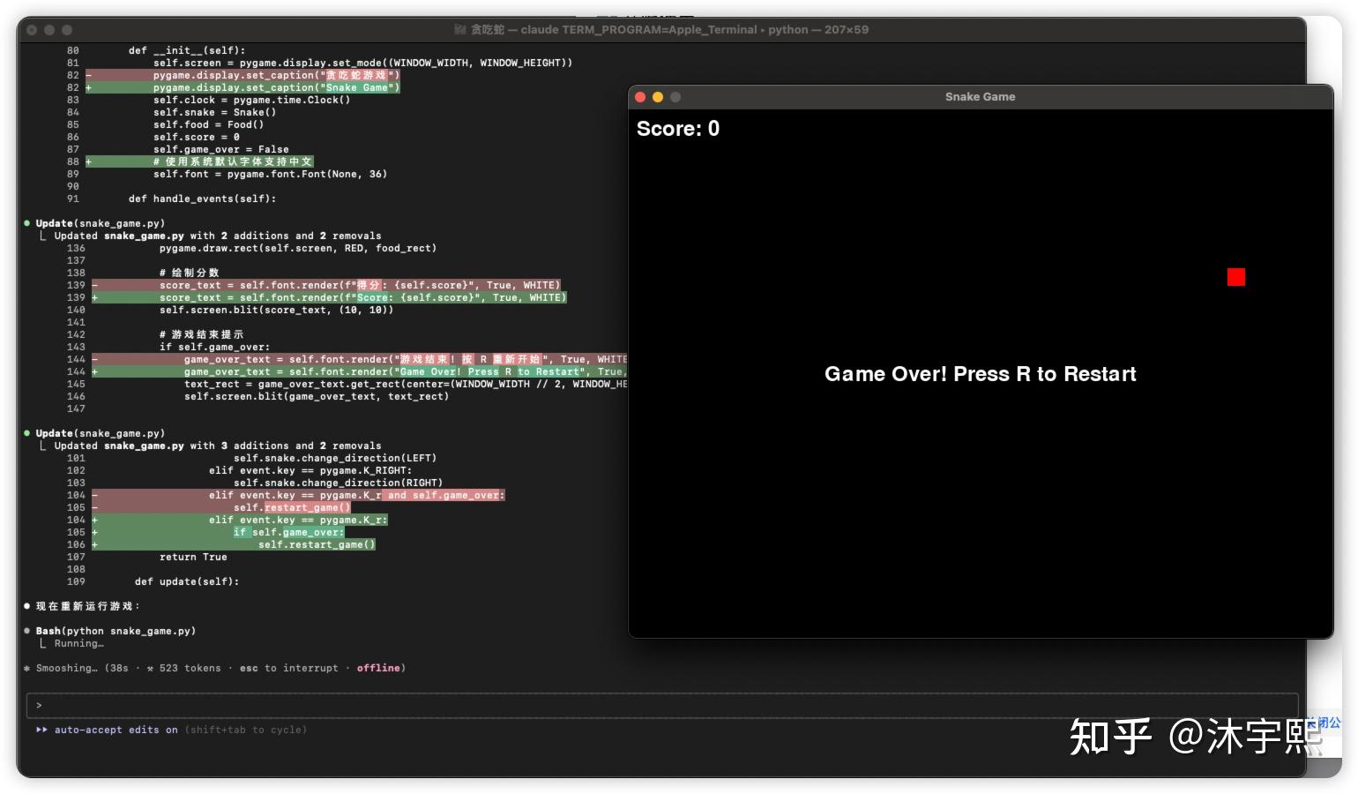This screenshot has height=794, width=1358.
Task: Click the gray zoom button on Snake Game window
Action: (x=675, y=97)
